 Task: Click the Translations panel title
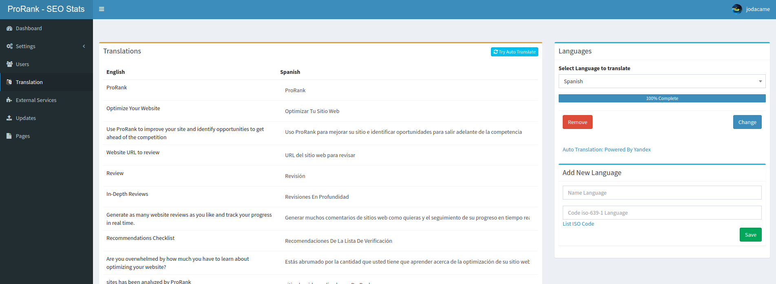pyautogui.click(x=122, y=51)
